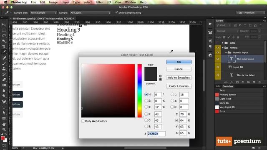Viewport: 267px width, 150px height.
Task: Select the Pen tool
Action: tap(4, 102)
